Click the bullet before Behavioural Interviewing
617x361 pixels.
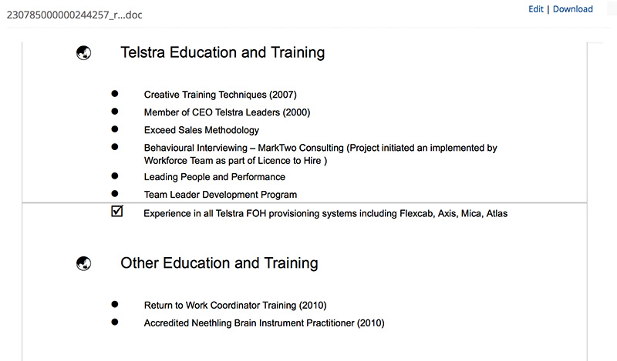click(x=115, y=146)
